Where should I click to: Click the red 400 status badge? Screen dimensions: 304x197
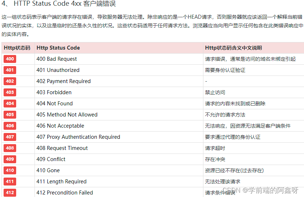(10, 59)
